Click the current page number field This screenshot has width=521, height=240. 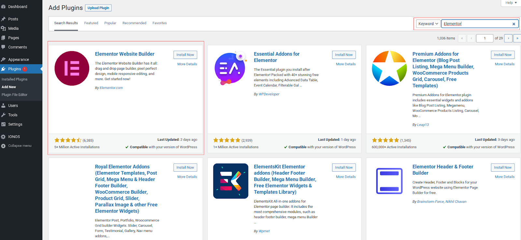tap(485, 38)
